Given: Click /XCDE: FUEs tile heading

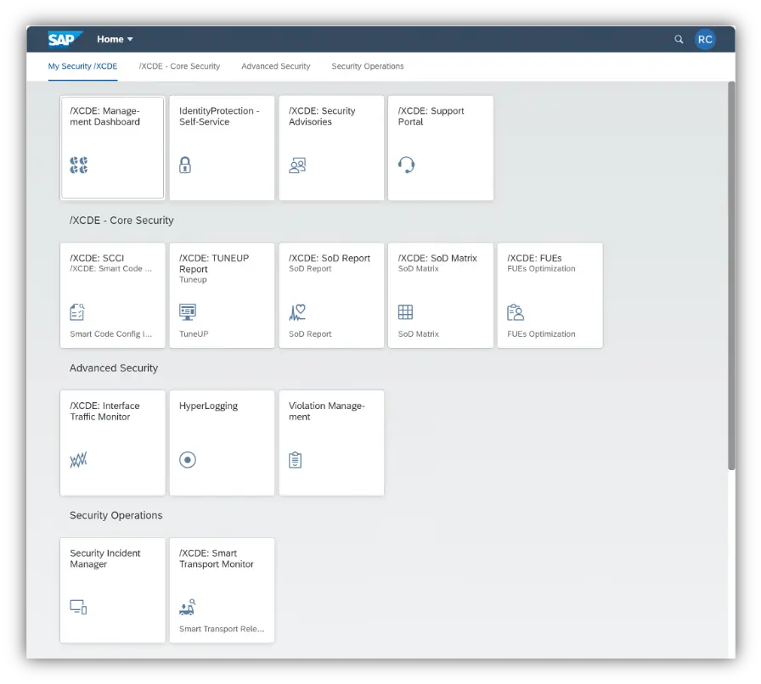Looking at the screenshot, I should [534, 258].
